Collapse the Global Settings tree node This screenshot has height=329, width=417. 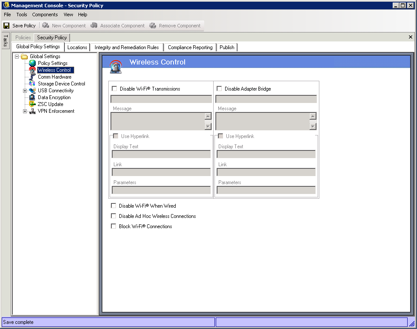tap(17, 56)
